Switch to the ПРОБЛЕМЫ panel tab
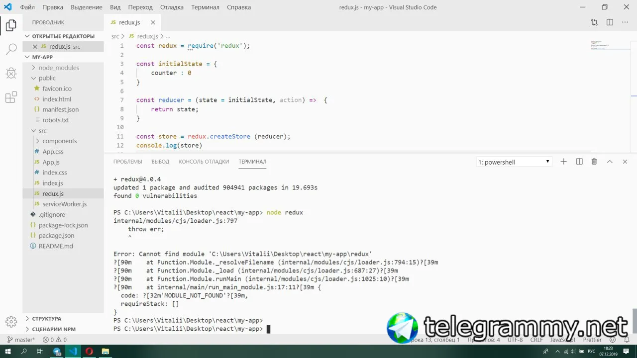This screenshot has width=637, height=358. click(128, 162)
